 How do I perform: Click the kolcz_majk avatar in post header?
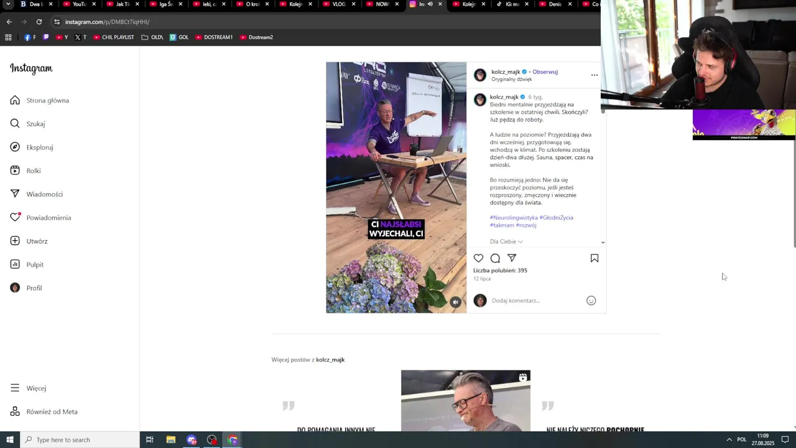click(x=480, y=75)
